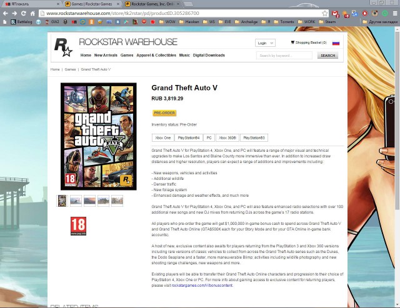Open the Odnoklassniki orange bookmark icon
Screen dimensions: 400x308
(91, 22)
